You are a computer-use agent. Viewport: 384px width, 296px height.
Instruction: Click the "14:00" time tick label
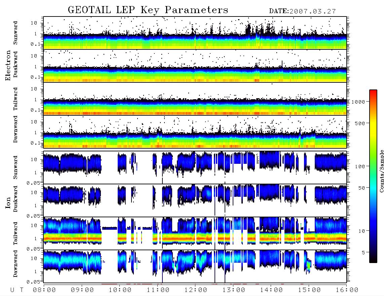point(271,290)
